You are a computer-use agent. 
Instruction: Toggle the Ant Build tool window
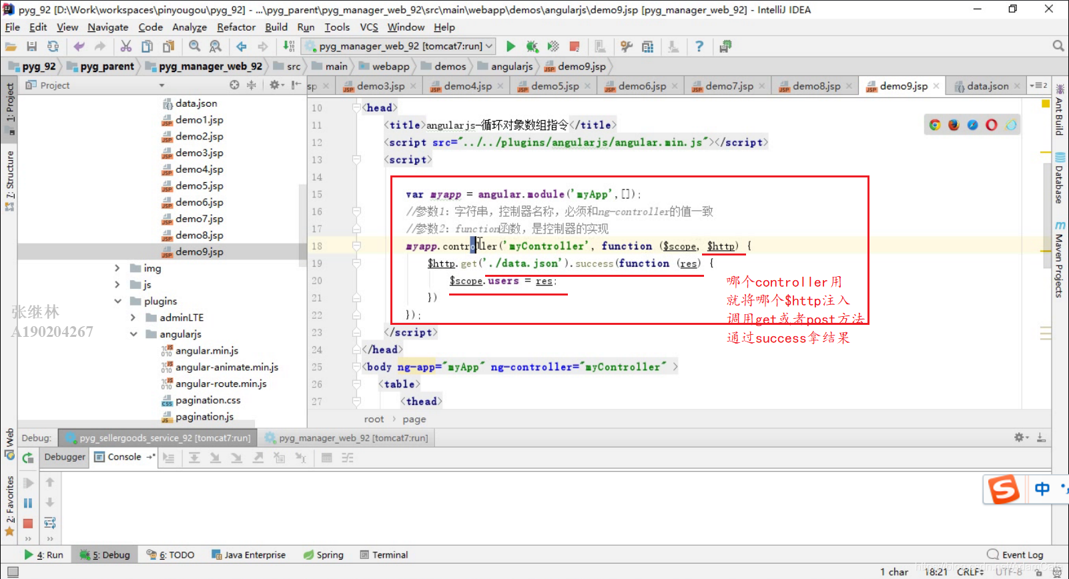(x=1060, y=110)
